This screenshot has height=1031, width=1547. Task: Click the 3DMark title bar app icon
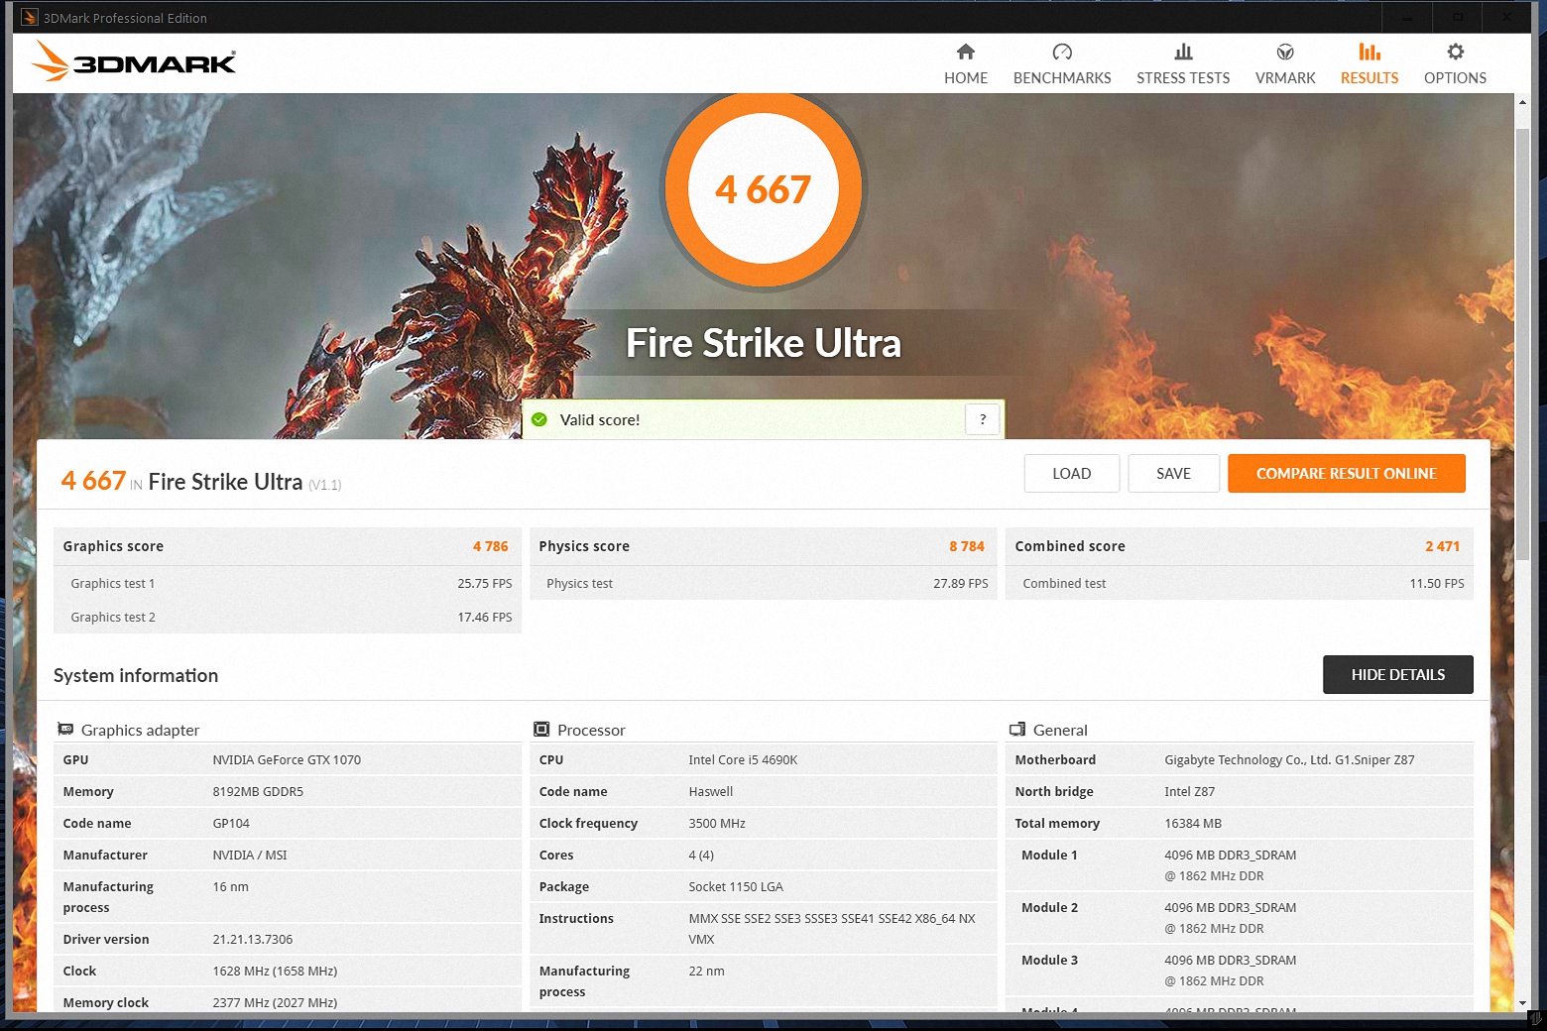29,17
